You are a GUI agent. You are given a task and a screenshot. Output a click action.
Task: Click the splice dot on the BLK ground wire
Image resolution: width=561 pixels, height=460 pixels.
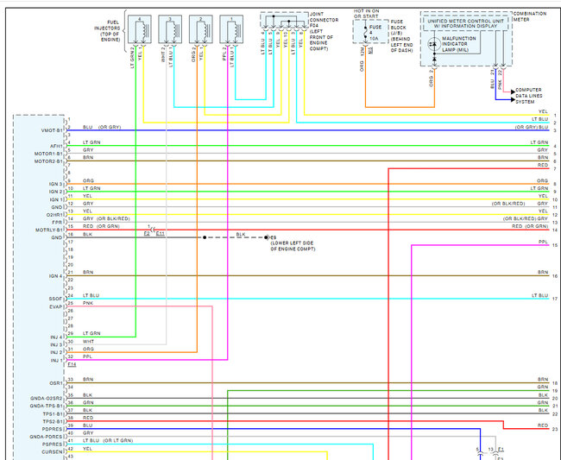[205, 237]
